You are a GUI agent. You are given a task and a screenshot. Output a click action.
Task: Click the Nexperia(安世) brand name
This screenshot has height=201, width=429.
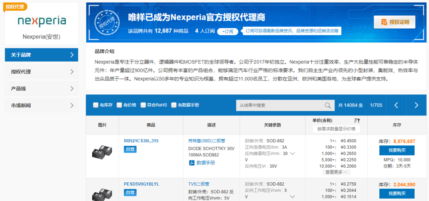[x=42, y=36]
